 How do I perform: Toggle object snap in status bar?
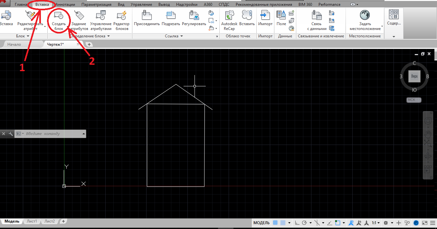coord(337,223)
